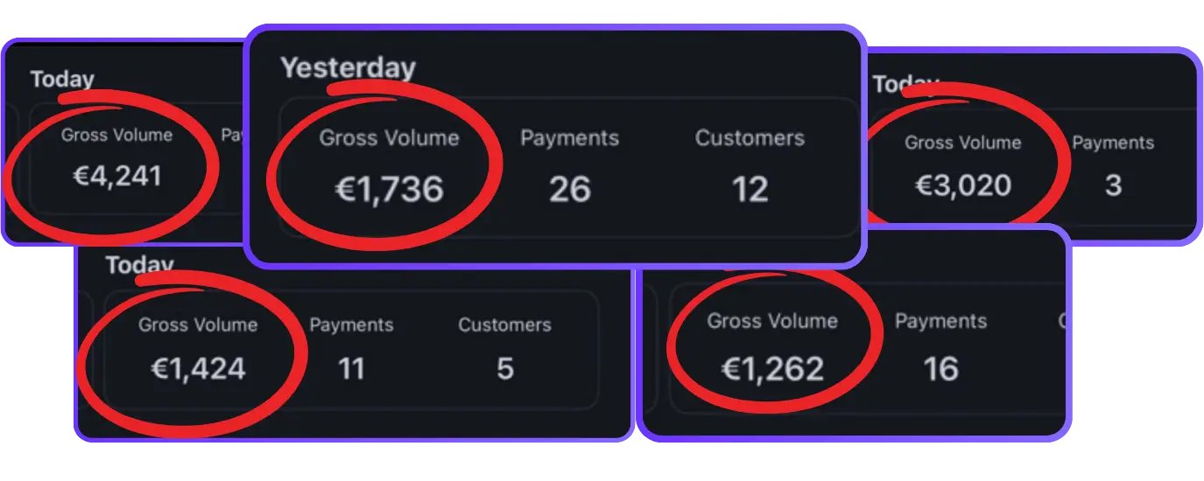
Task: Select the €1,736 gross volume value
Action: (x=389, y=189)
